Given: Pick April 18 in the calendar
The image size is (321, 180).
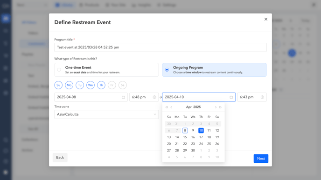Looking at the screenshot, I should click(x=209, y=137).
